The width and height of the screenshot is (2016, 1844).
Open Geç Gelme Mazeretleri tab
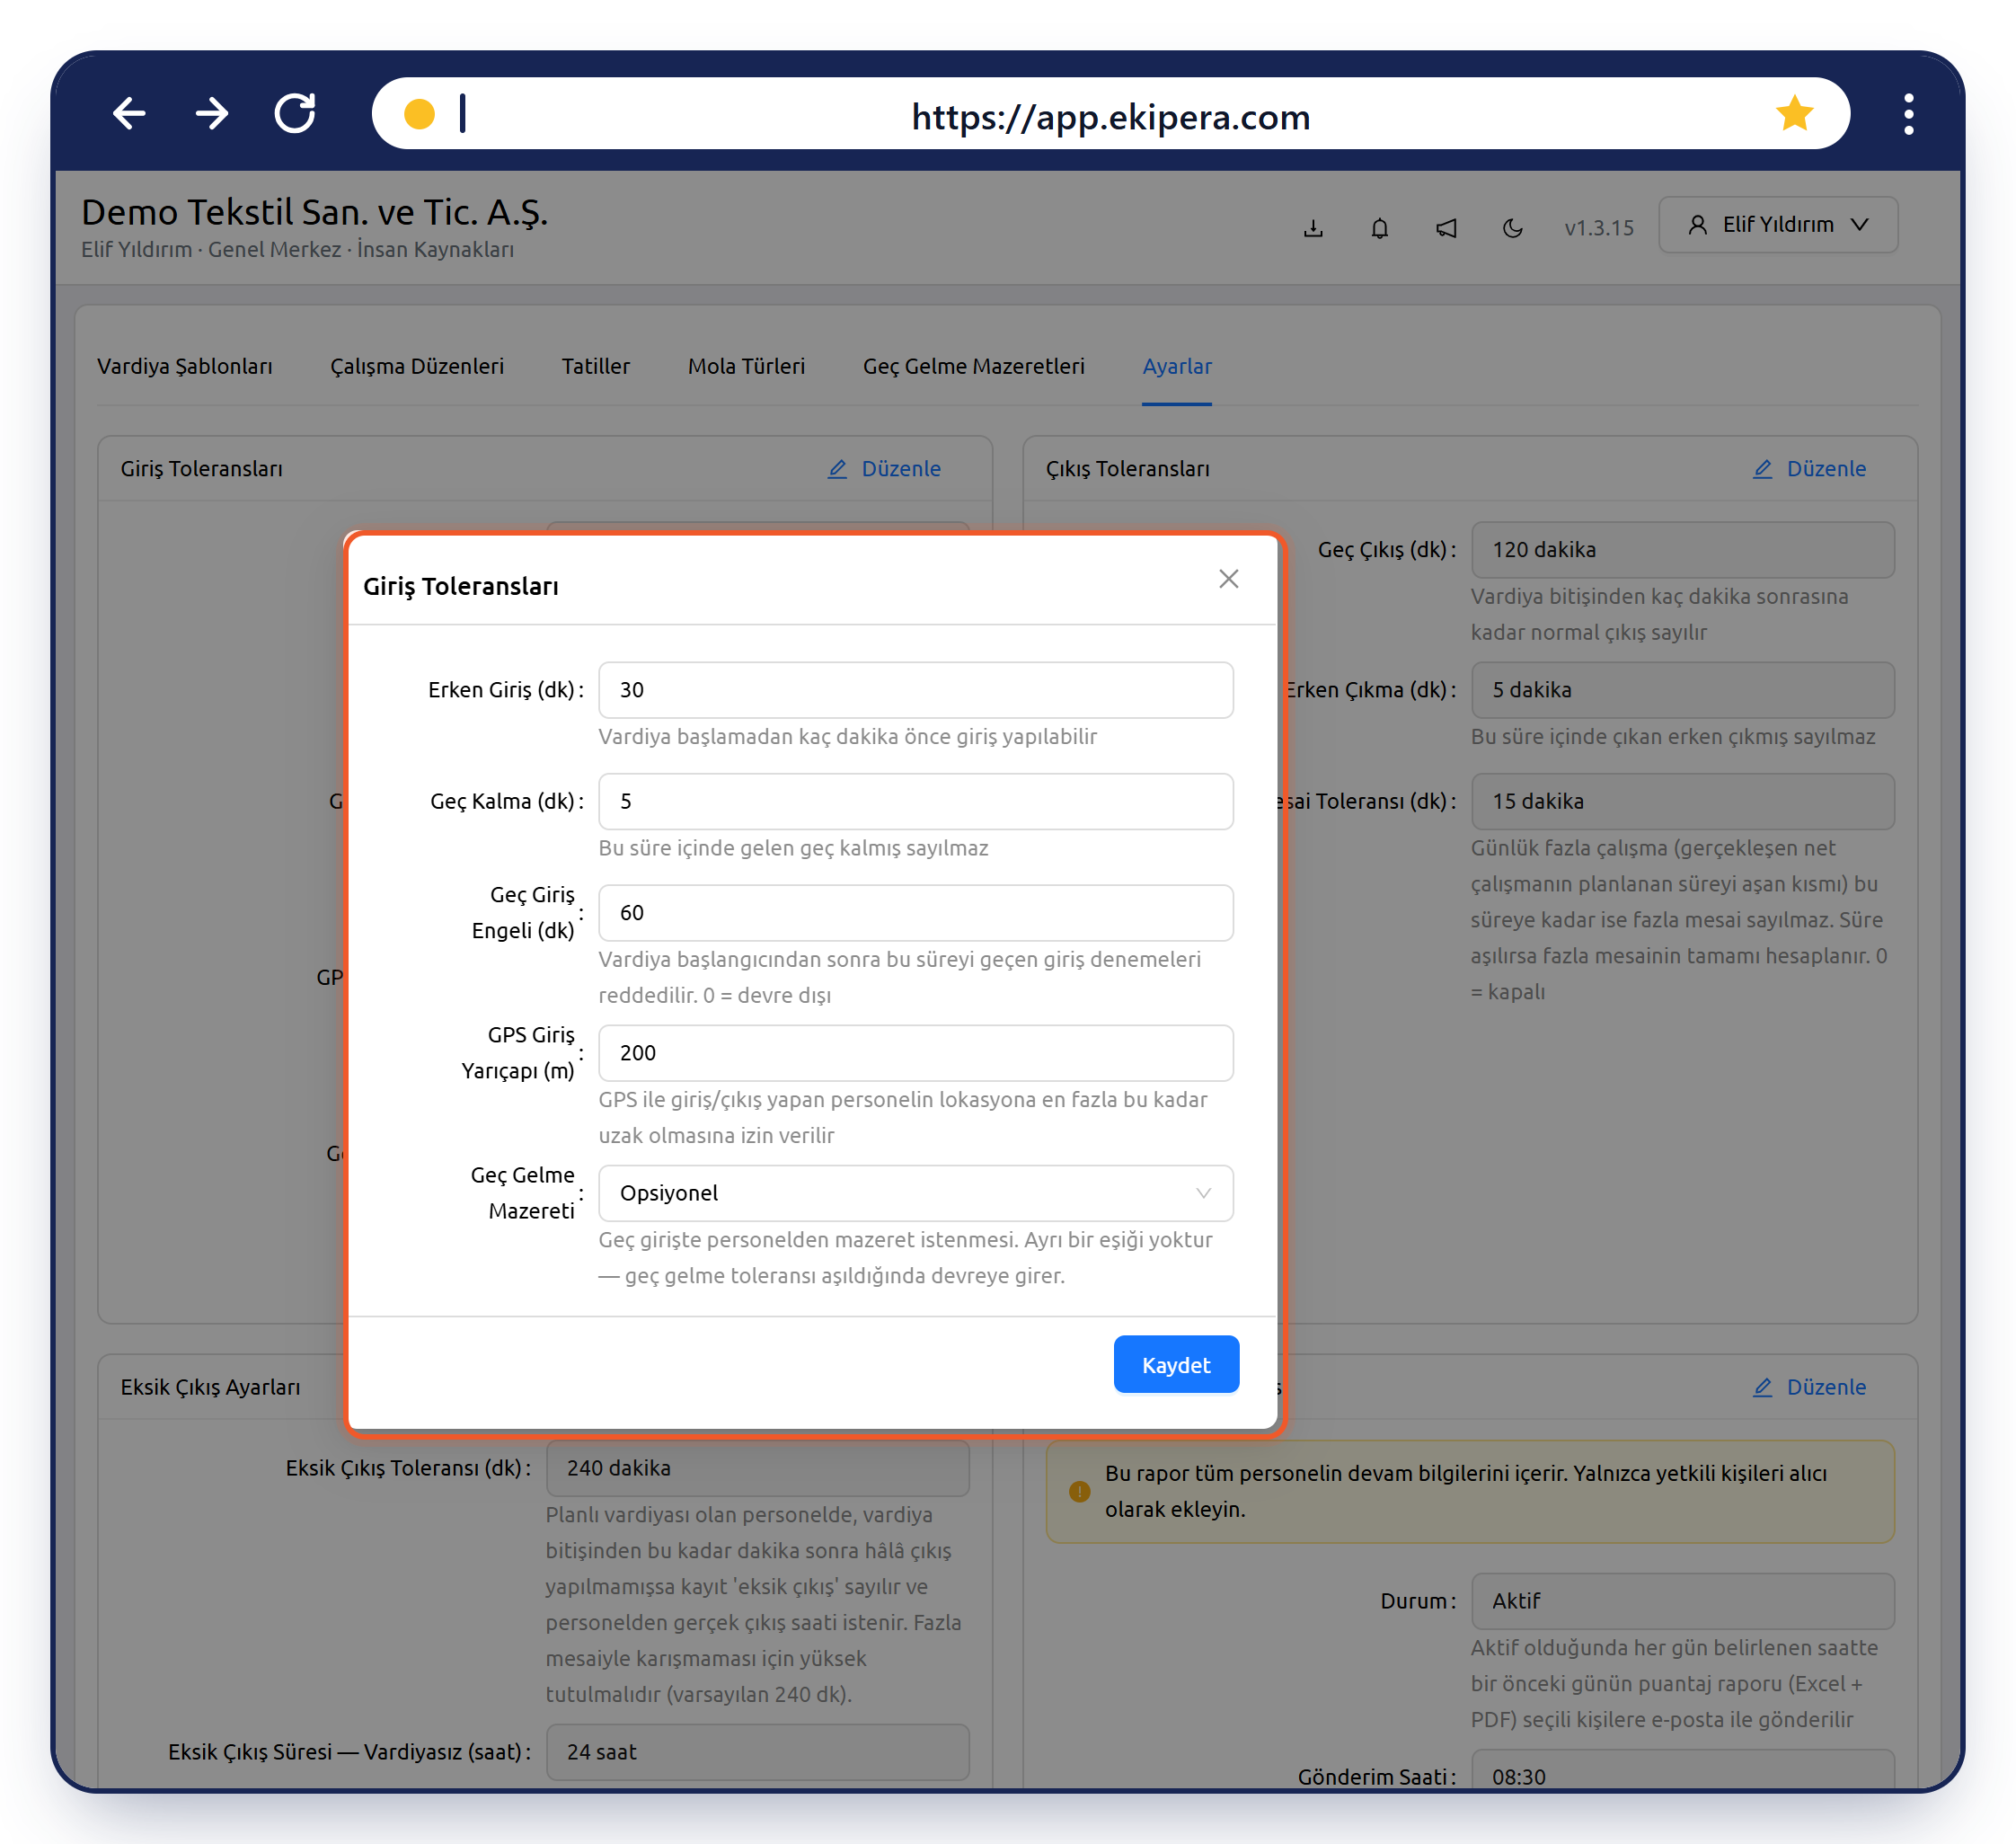point(973,366)
